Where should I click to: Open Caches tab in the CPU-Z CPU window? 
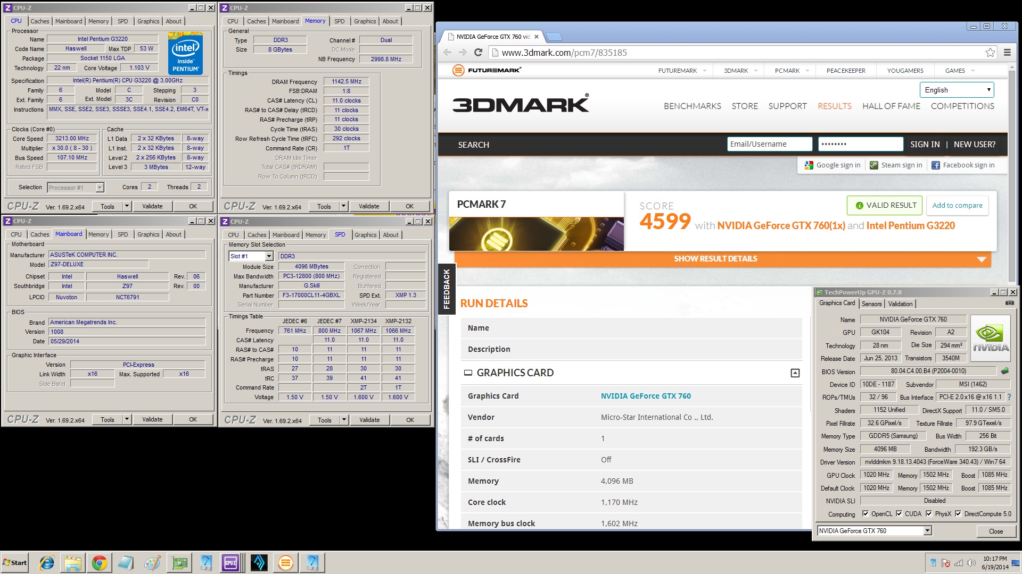coord(40,21)
